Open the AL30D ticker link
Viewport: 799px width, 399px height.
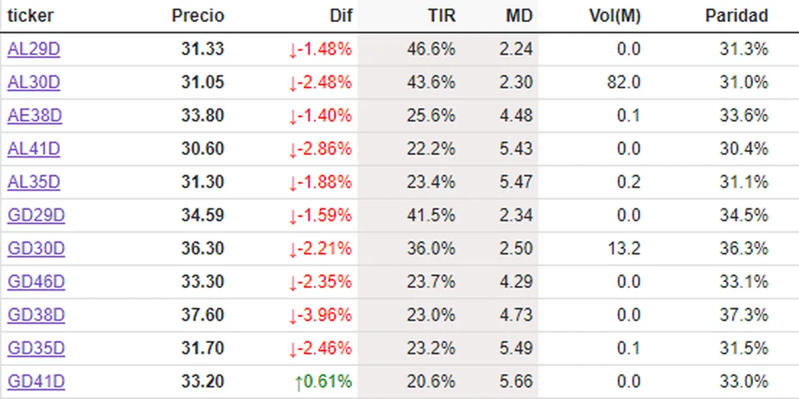34,82
